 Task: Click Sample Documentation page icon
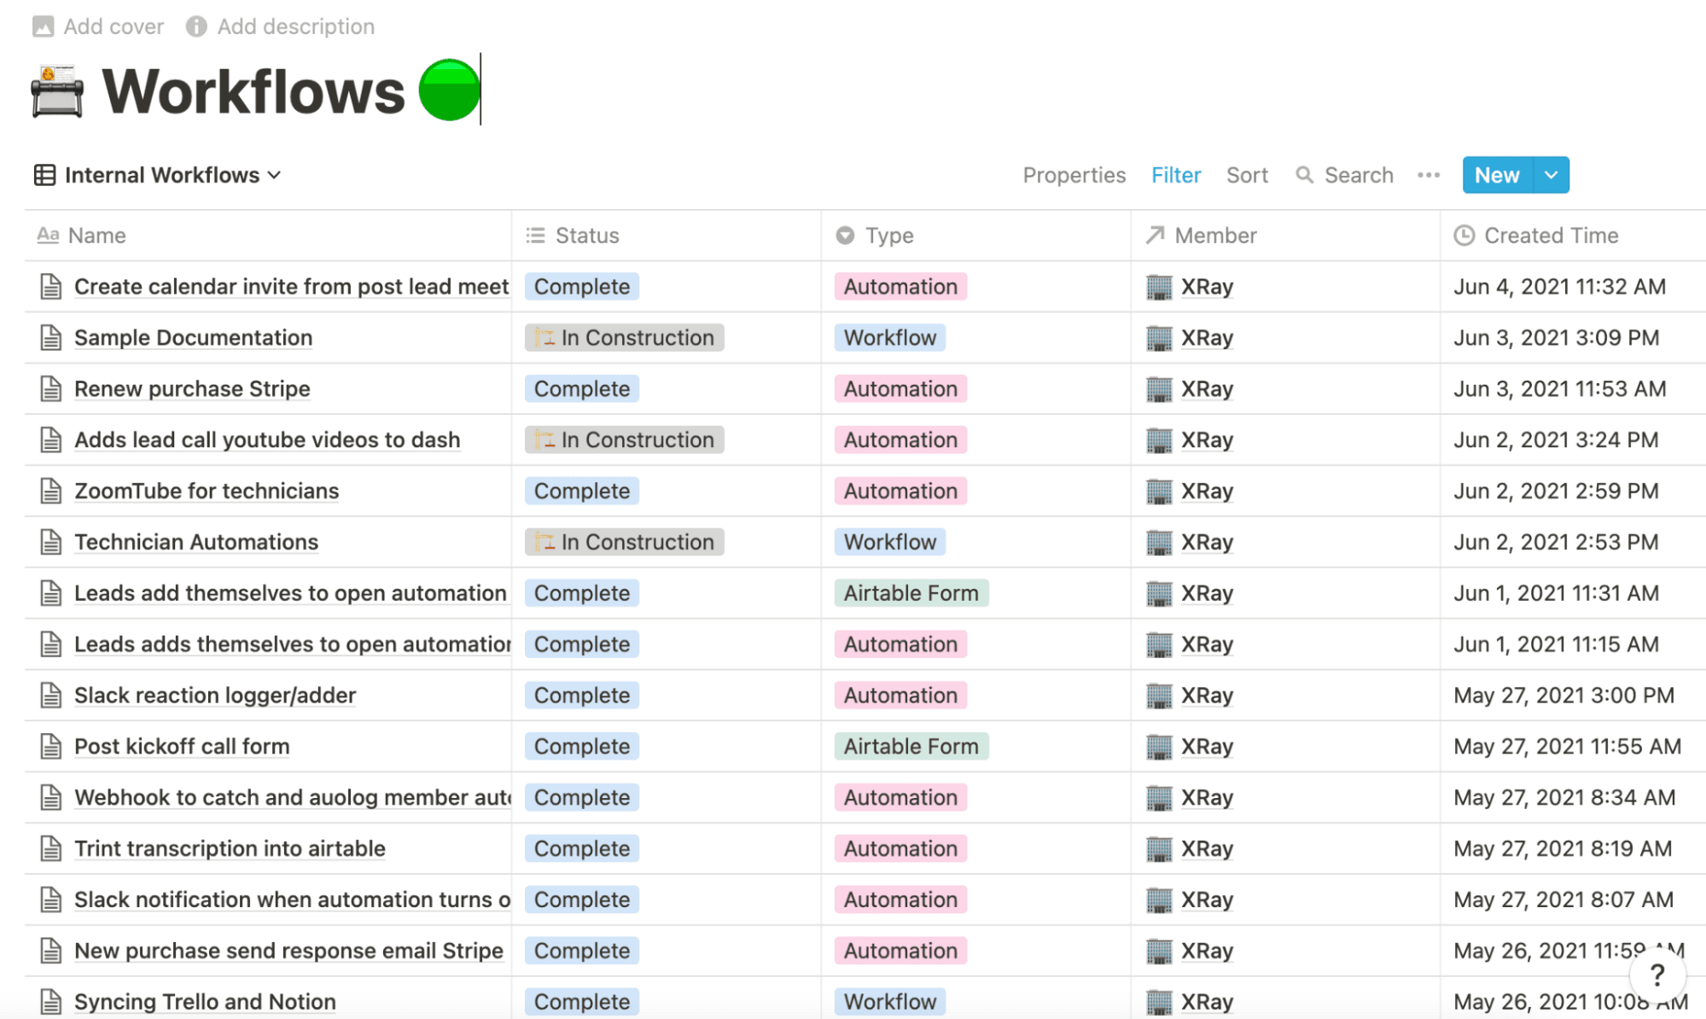point(50,338)
